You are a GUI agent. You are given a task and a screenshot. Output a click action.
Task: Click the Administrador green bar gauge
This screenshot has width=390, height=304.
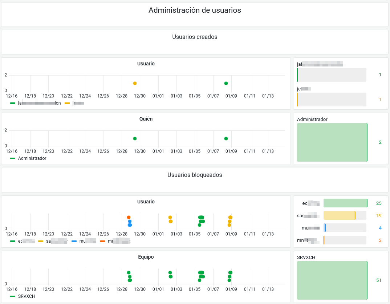pos(332,142)
